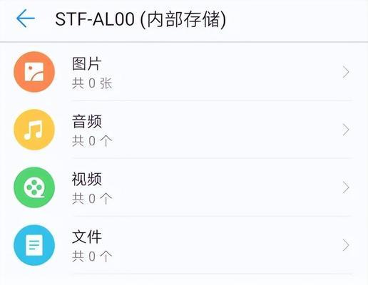Open the orange Pictures category icon
The width and height of the screenshot is (368, 285).
click(34, 72)
